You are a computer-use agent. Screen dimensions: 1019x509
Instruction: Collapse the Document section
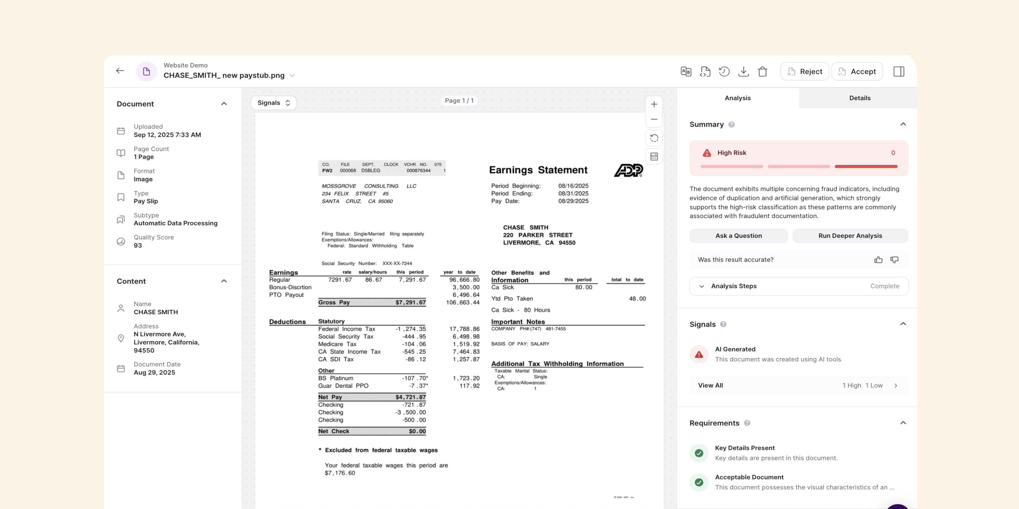coord(224,104)
